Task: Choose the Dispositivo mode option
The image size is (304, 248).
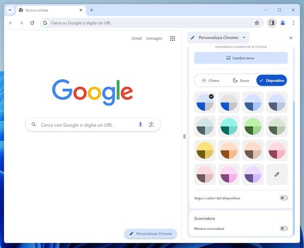Action: tap(272, 81)
